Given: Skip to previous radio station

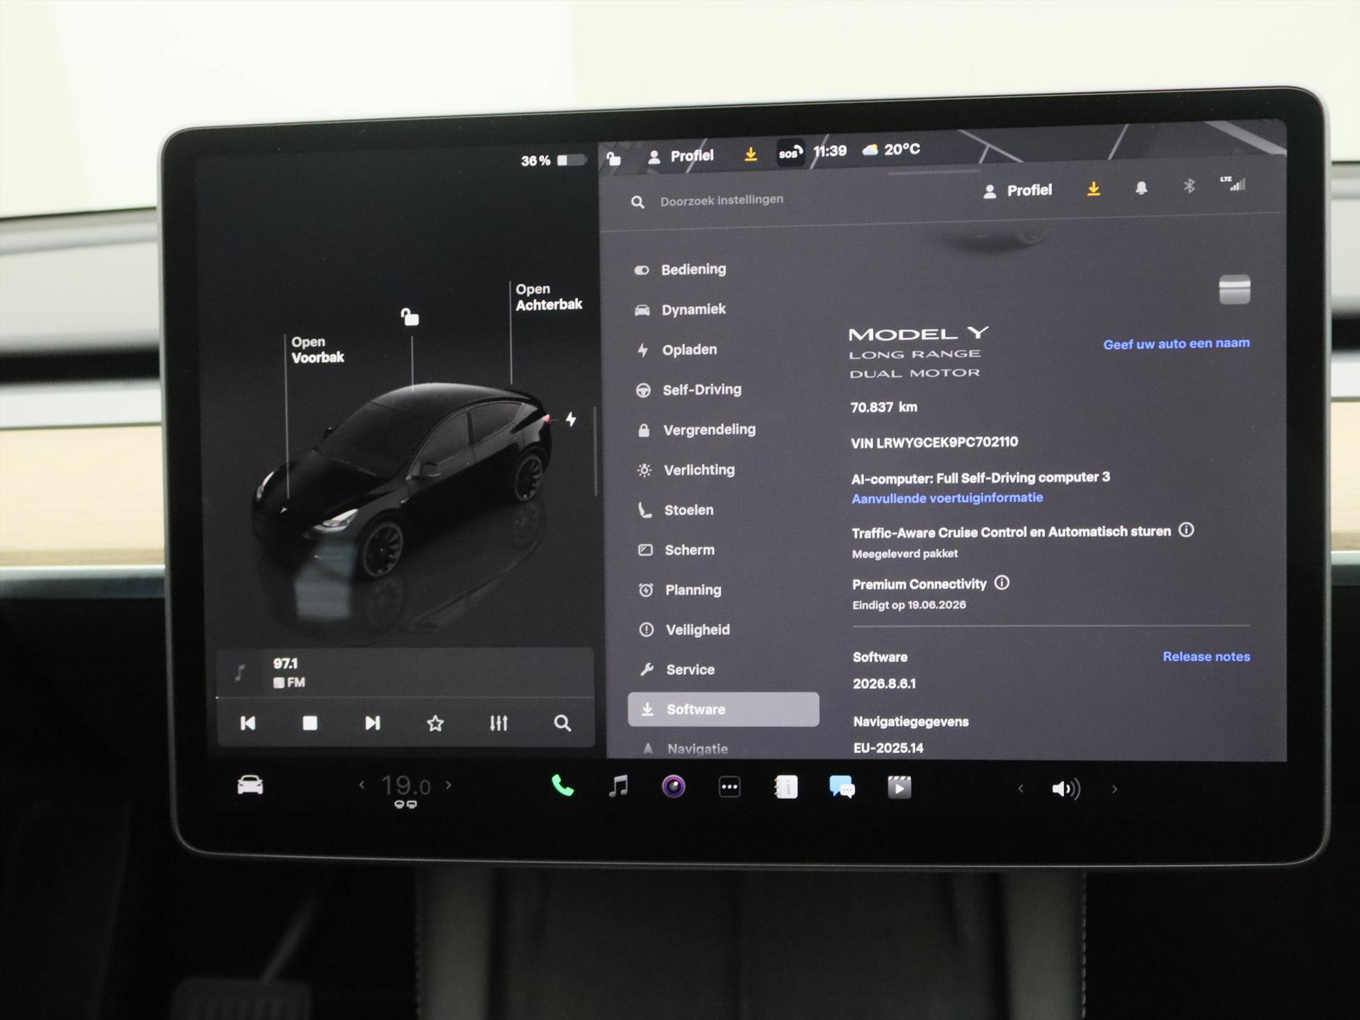Looking at the screenshot, I should pos(248,723).
